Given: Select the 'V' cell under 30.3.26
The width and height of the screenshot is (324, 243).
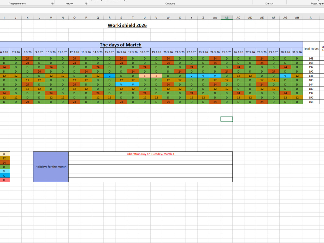Looking at the screenshot, I should click(x=285, y=76).
